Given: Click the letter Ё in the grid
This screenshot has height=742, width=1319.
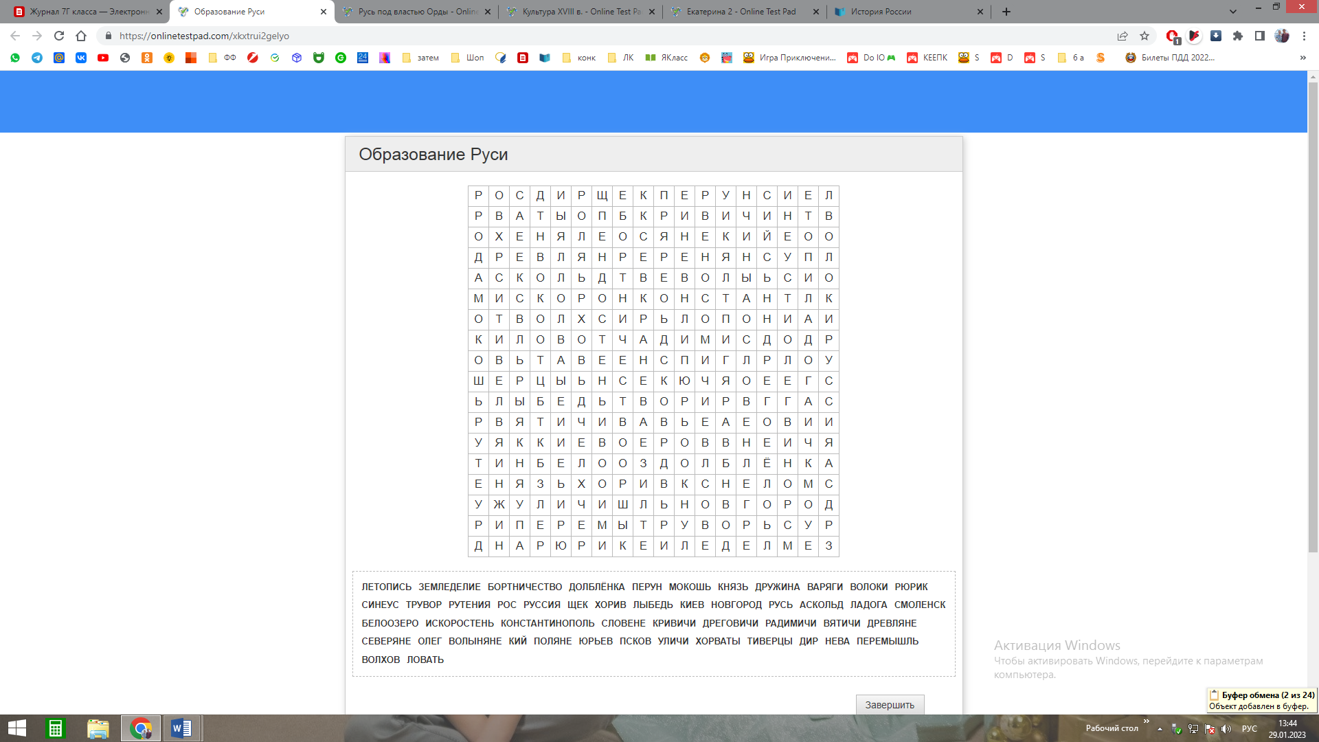Looking at the screenshot, I should click(767, 464).
